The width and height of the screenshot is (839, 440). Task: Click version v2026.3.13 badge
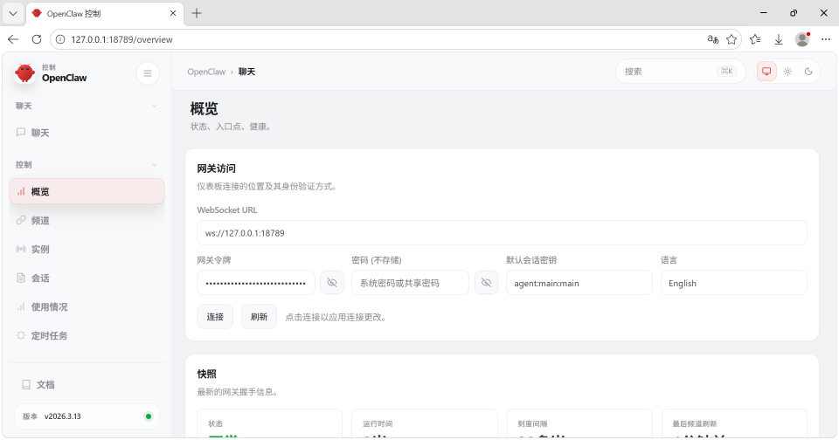click(87, 416)
